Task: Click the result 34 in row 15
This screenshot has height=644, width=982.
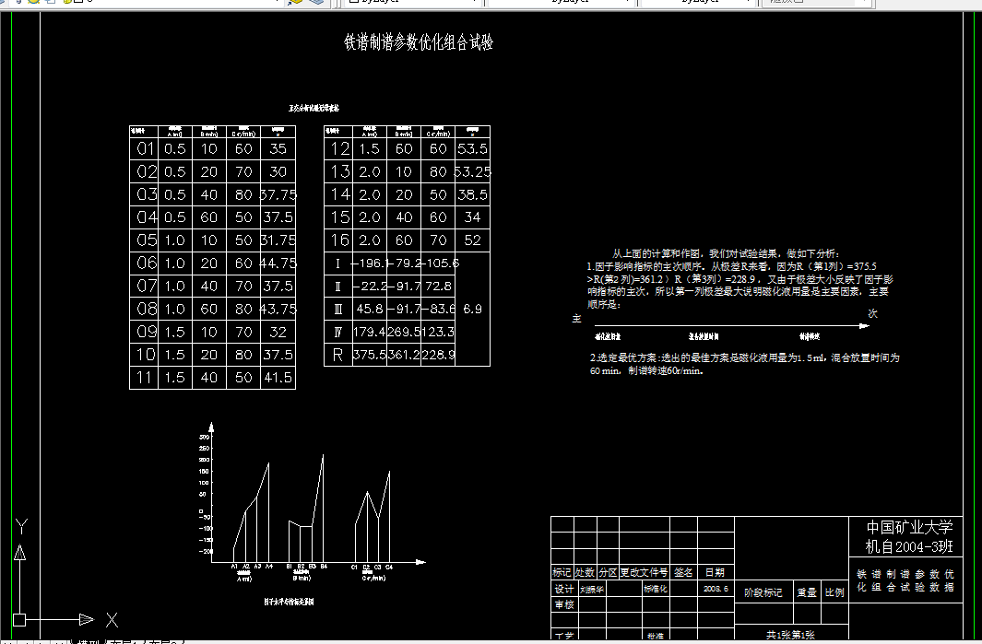Action: point(472,217)
